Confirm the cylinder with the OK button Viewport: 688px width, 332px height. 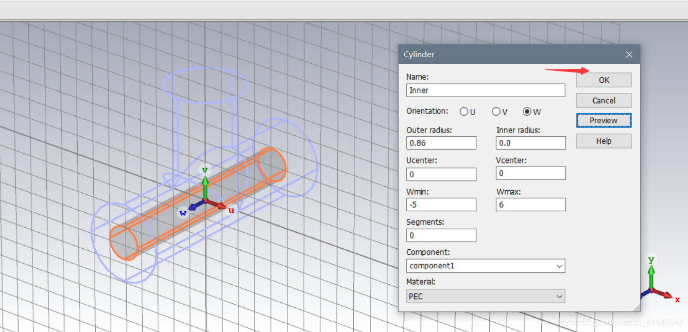point(604,80)
